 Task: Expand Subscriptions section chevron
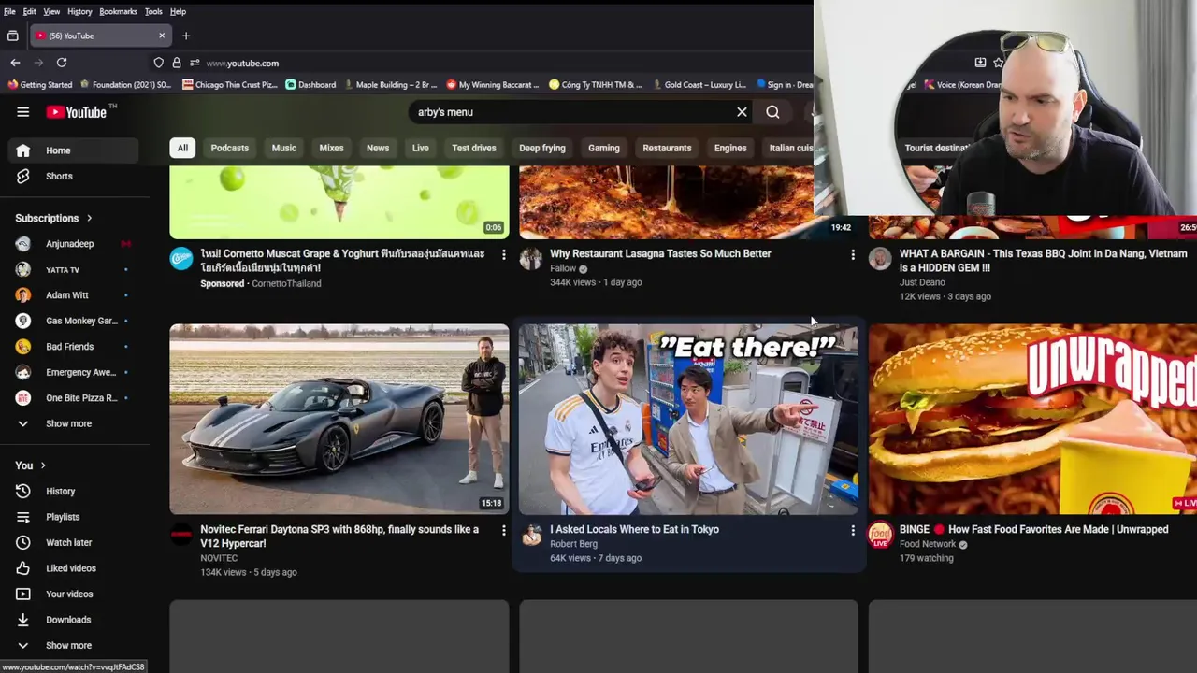pos(90,218)
